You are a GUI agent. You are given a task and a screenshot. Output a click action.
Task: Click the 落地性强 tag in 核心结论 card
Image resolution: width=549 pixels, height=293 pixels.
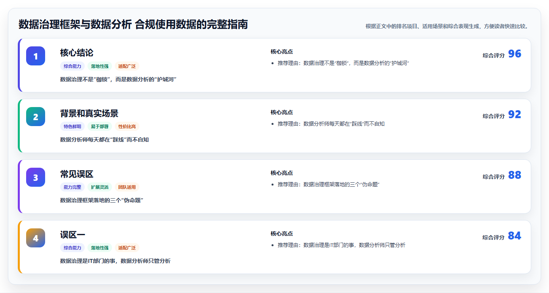100,66
